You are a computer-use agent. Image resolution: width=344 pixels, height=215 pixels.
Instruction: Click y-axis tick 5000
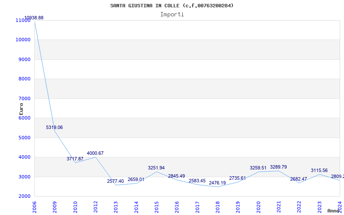[24, 138]
